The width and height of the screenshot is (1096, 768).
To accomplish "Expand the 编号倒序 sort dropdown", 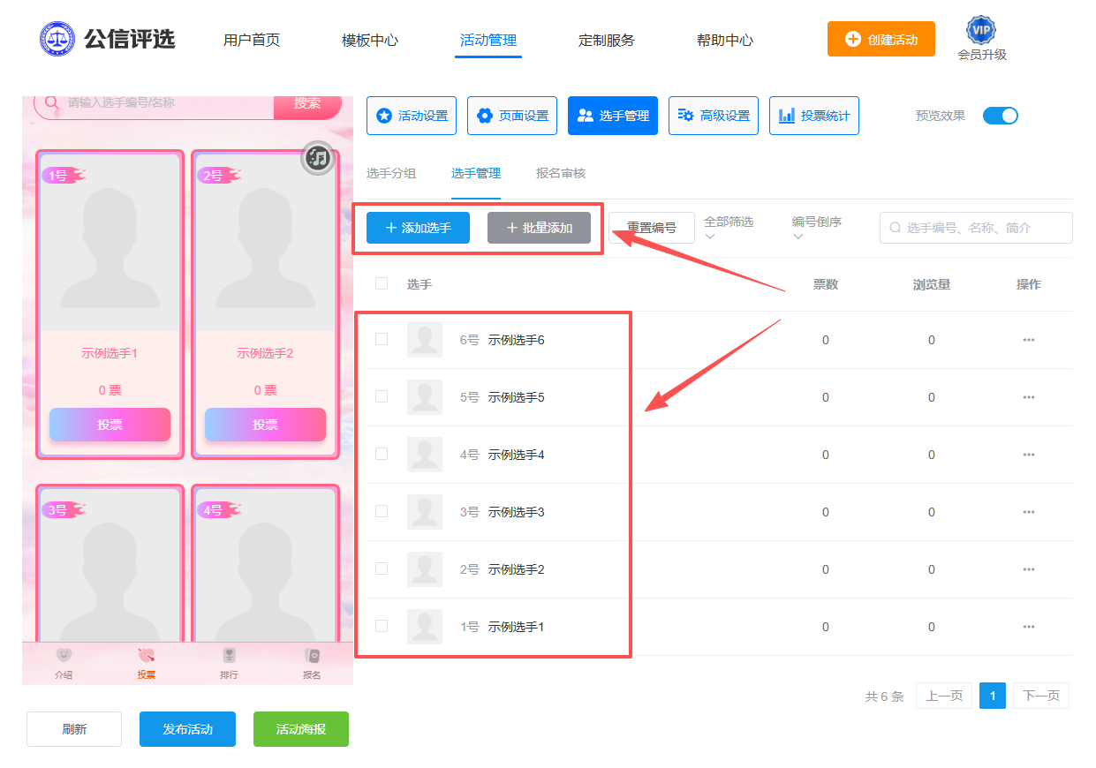I will 817,227.
